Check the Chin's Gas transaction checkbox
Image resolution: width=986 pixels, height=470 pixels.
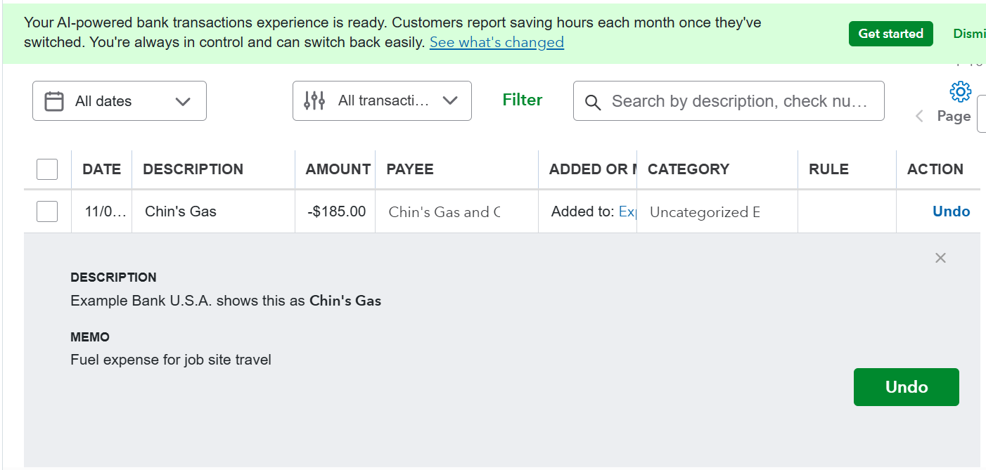tap(47, 211)
